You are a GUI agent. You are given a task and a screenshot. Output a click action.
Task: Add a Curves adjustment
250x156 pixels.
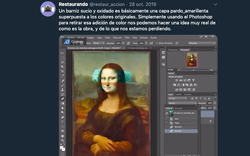click(x=185, y=80)
